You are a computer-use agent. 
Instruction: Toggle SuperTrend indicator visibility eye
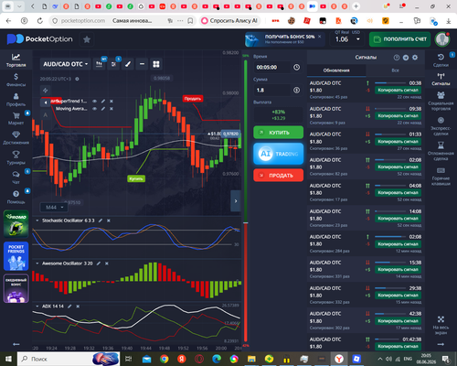tap(95, 101)
